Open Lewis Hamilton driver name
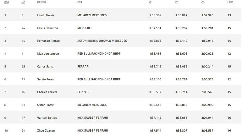 pos(47,28)
